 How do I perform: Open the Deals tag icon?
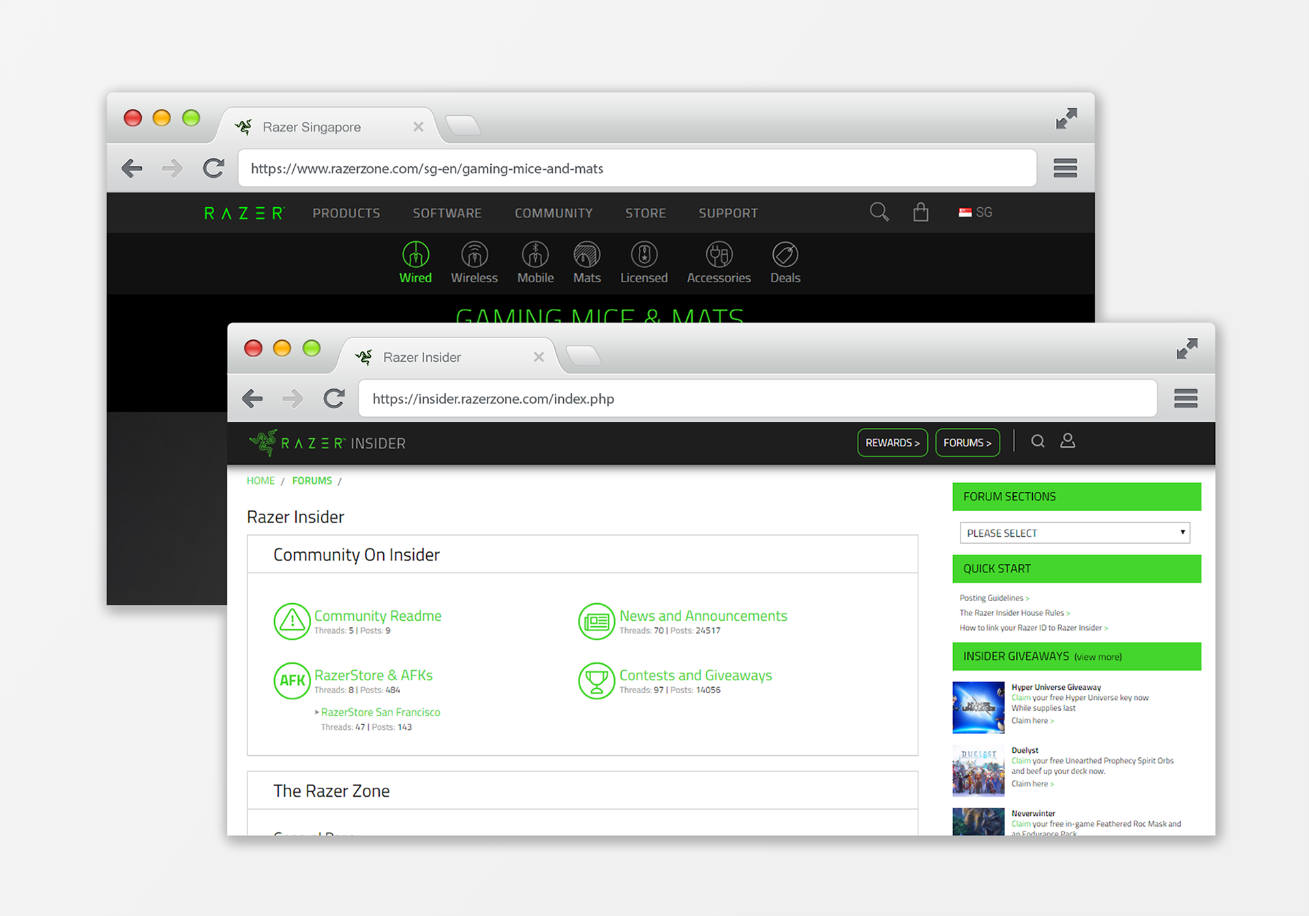click(785, 255)
